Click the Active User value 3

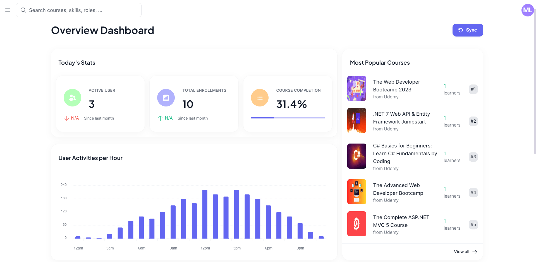point(92,104)
